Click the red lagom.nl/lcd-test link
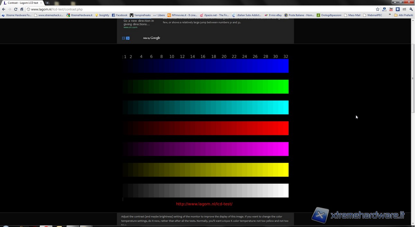Screen dimensions: 415x227 204,204
